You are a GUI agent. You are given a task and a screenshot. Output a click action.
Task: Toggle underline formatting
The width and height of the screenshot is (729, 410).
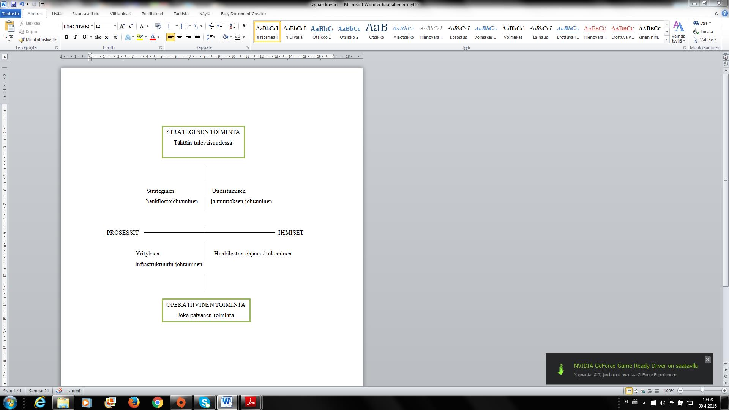pos(84,37)
